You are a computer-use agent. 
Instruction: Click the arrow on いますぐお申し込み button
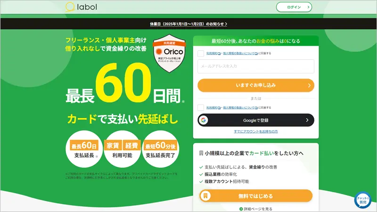tap(309, 86)
